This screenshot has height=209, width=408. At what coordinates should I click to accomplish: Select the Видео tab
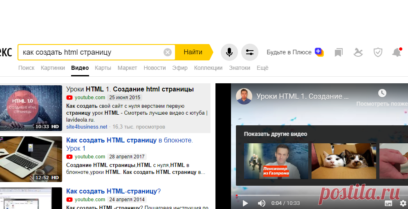80,68
